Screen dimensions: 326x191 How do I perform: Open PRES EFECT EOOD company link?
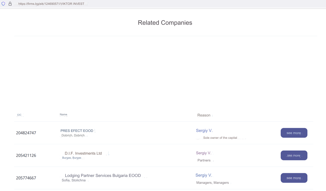(x=77, y=131)
